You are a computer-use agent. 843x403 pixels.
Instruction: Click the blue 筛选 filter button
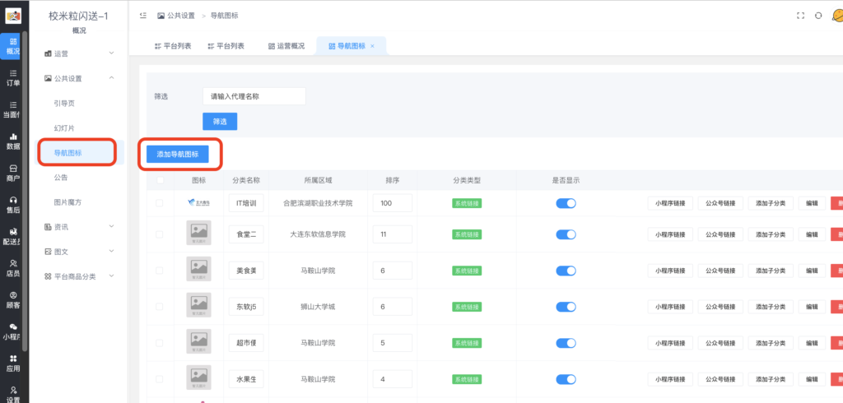click(x=219, y=122)
